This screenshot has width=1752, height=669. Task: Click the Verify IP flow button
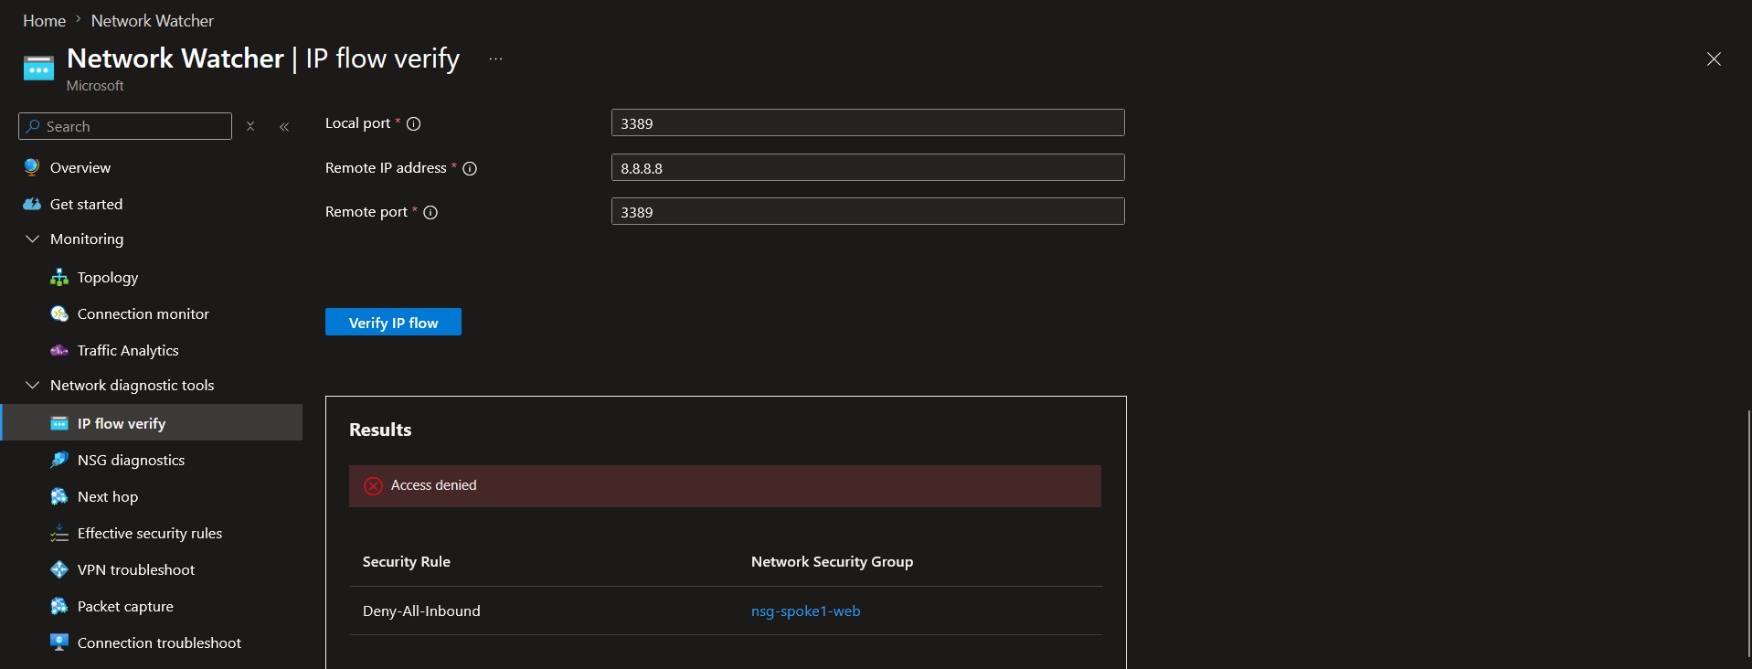tap(393, 322)
